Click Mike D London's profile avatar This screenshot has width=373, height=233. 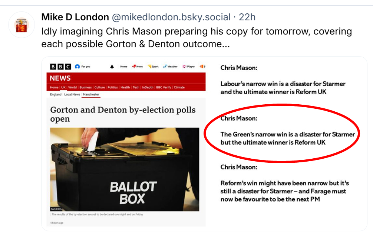click(x=21, y=25)
